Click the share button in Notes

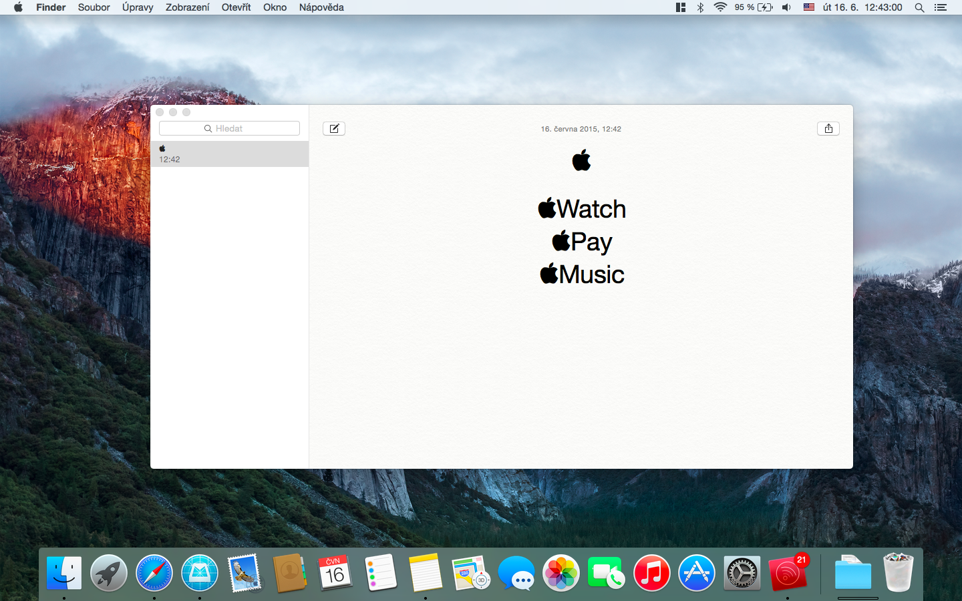pos(828,129)
